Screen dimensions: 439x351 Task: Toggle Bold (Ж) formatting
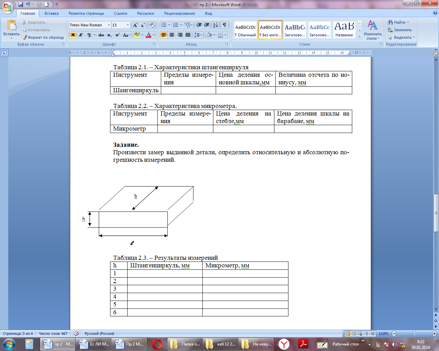73,35
